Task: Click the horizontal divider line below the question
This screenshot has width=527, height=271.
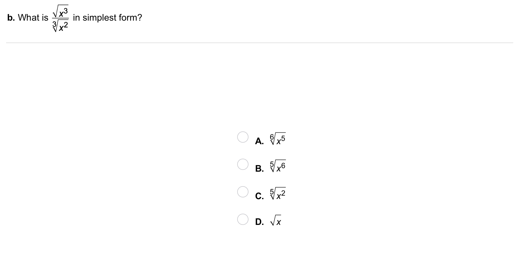Action: click(259, 43)
